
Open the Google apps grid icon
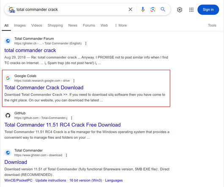coord(191,10)
